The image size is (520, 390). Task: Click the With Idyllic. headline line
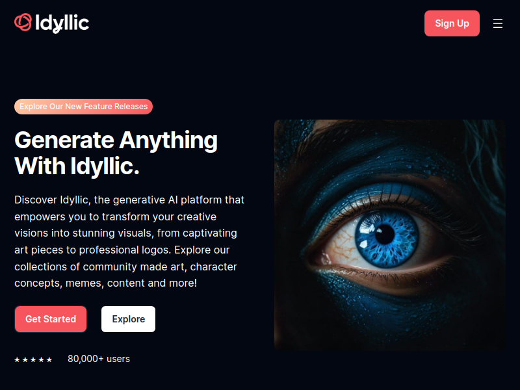(77, 166)
